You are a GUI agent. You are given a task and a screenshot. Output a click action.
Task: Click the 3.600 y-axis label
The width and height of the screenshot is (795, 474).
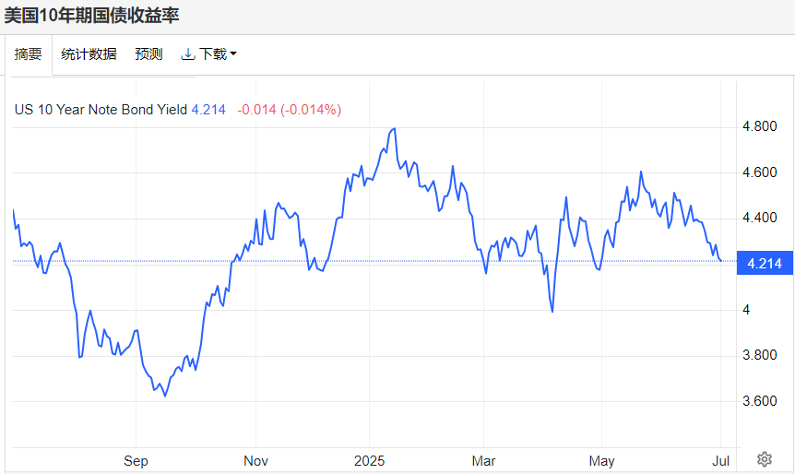pyautogui.click(x=760, y=401)
